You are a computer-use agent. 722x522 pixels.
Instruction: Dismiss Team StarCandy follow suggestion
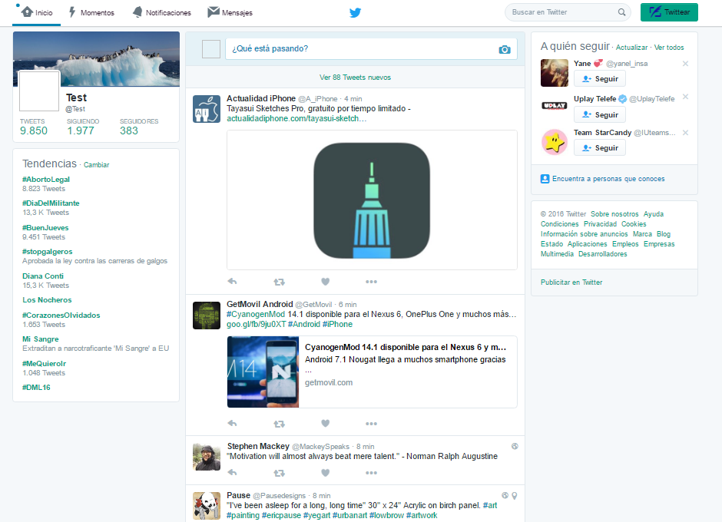[x=685, y=133]
